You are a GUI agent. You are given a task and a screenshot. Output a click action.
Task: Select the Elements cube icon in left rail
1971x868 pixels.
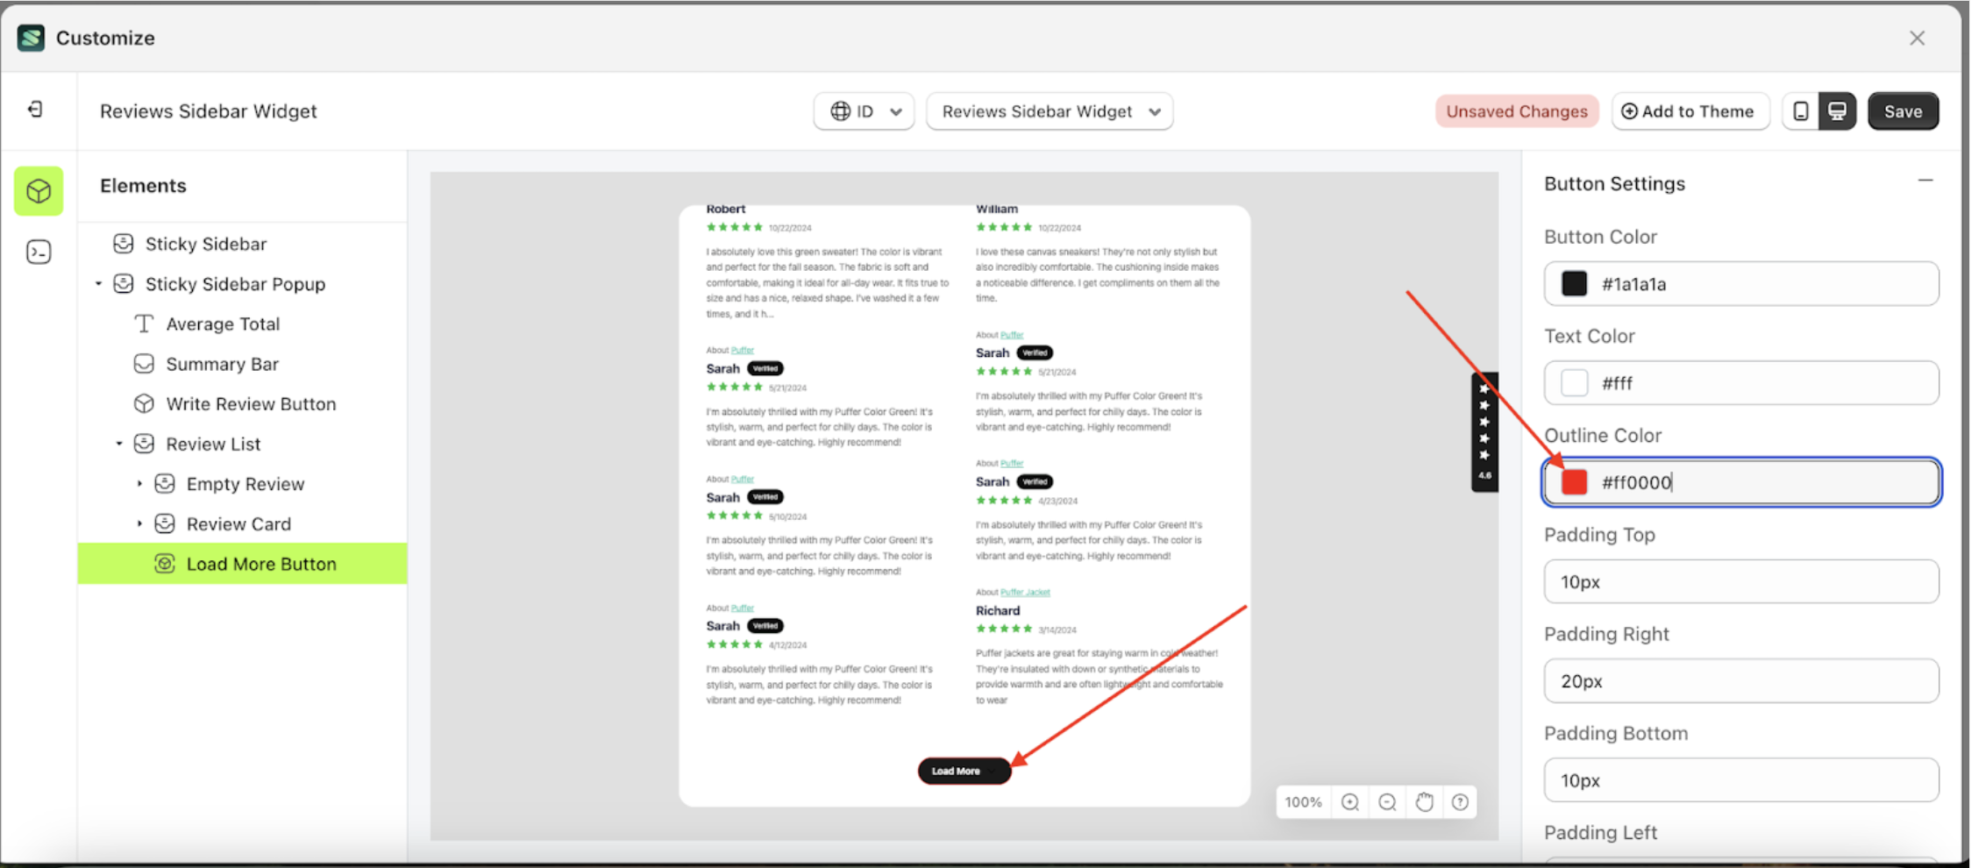tap(38, 190)
